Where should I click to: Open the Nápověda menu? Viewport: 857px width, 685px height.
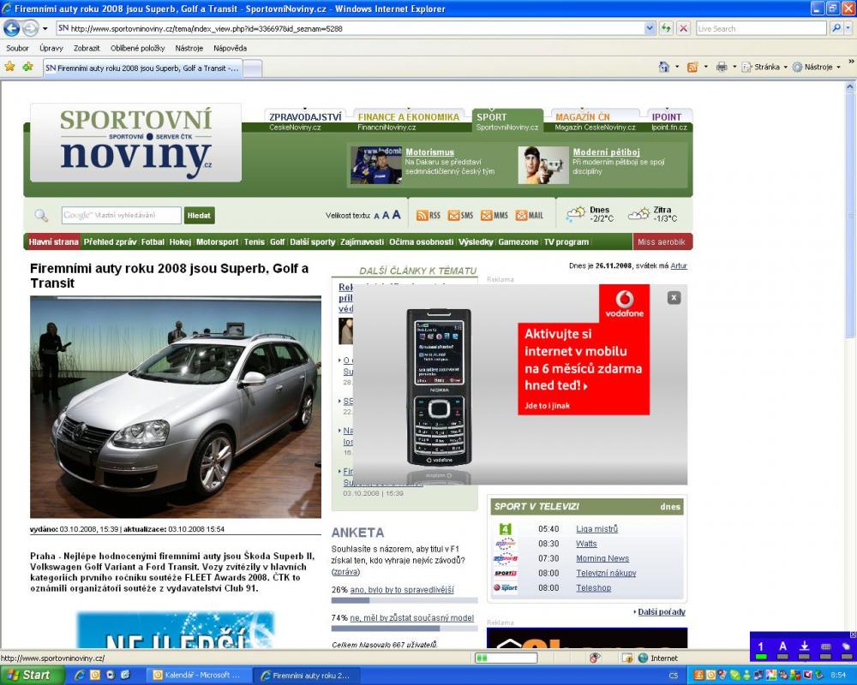coord(230,48)
